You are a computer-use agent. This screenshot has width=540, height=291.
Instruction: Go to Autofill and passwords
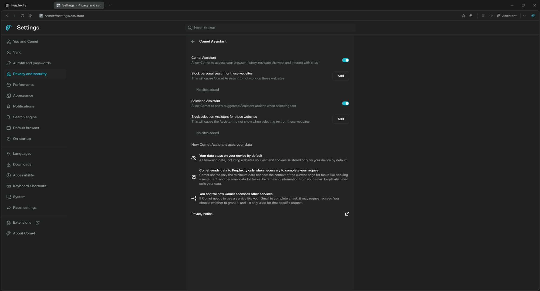coord(35,63)
